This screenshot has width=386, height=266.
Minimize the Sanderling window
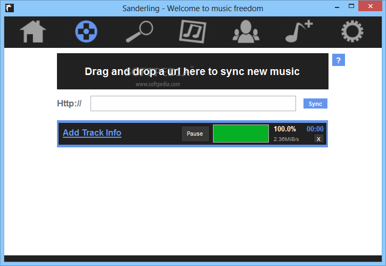(337, 7)
